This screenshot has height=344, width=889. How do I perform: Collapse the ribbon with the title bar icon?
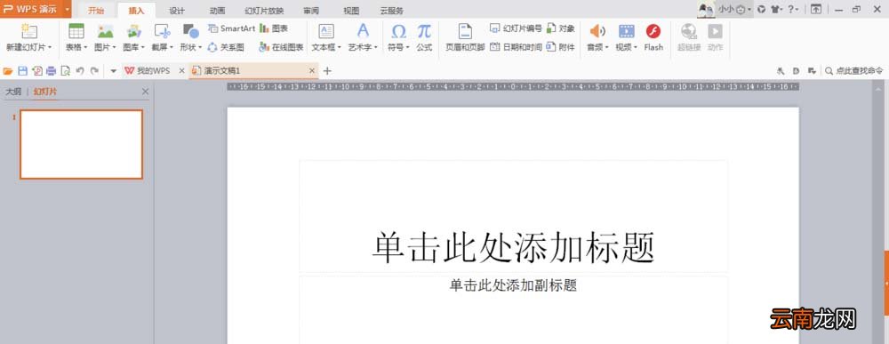point(816,9)
